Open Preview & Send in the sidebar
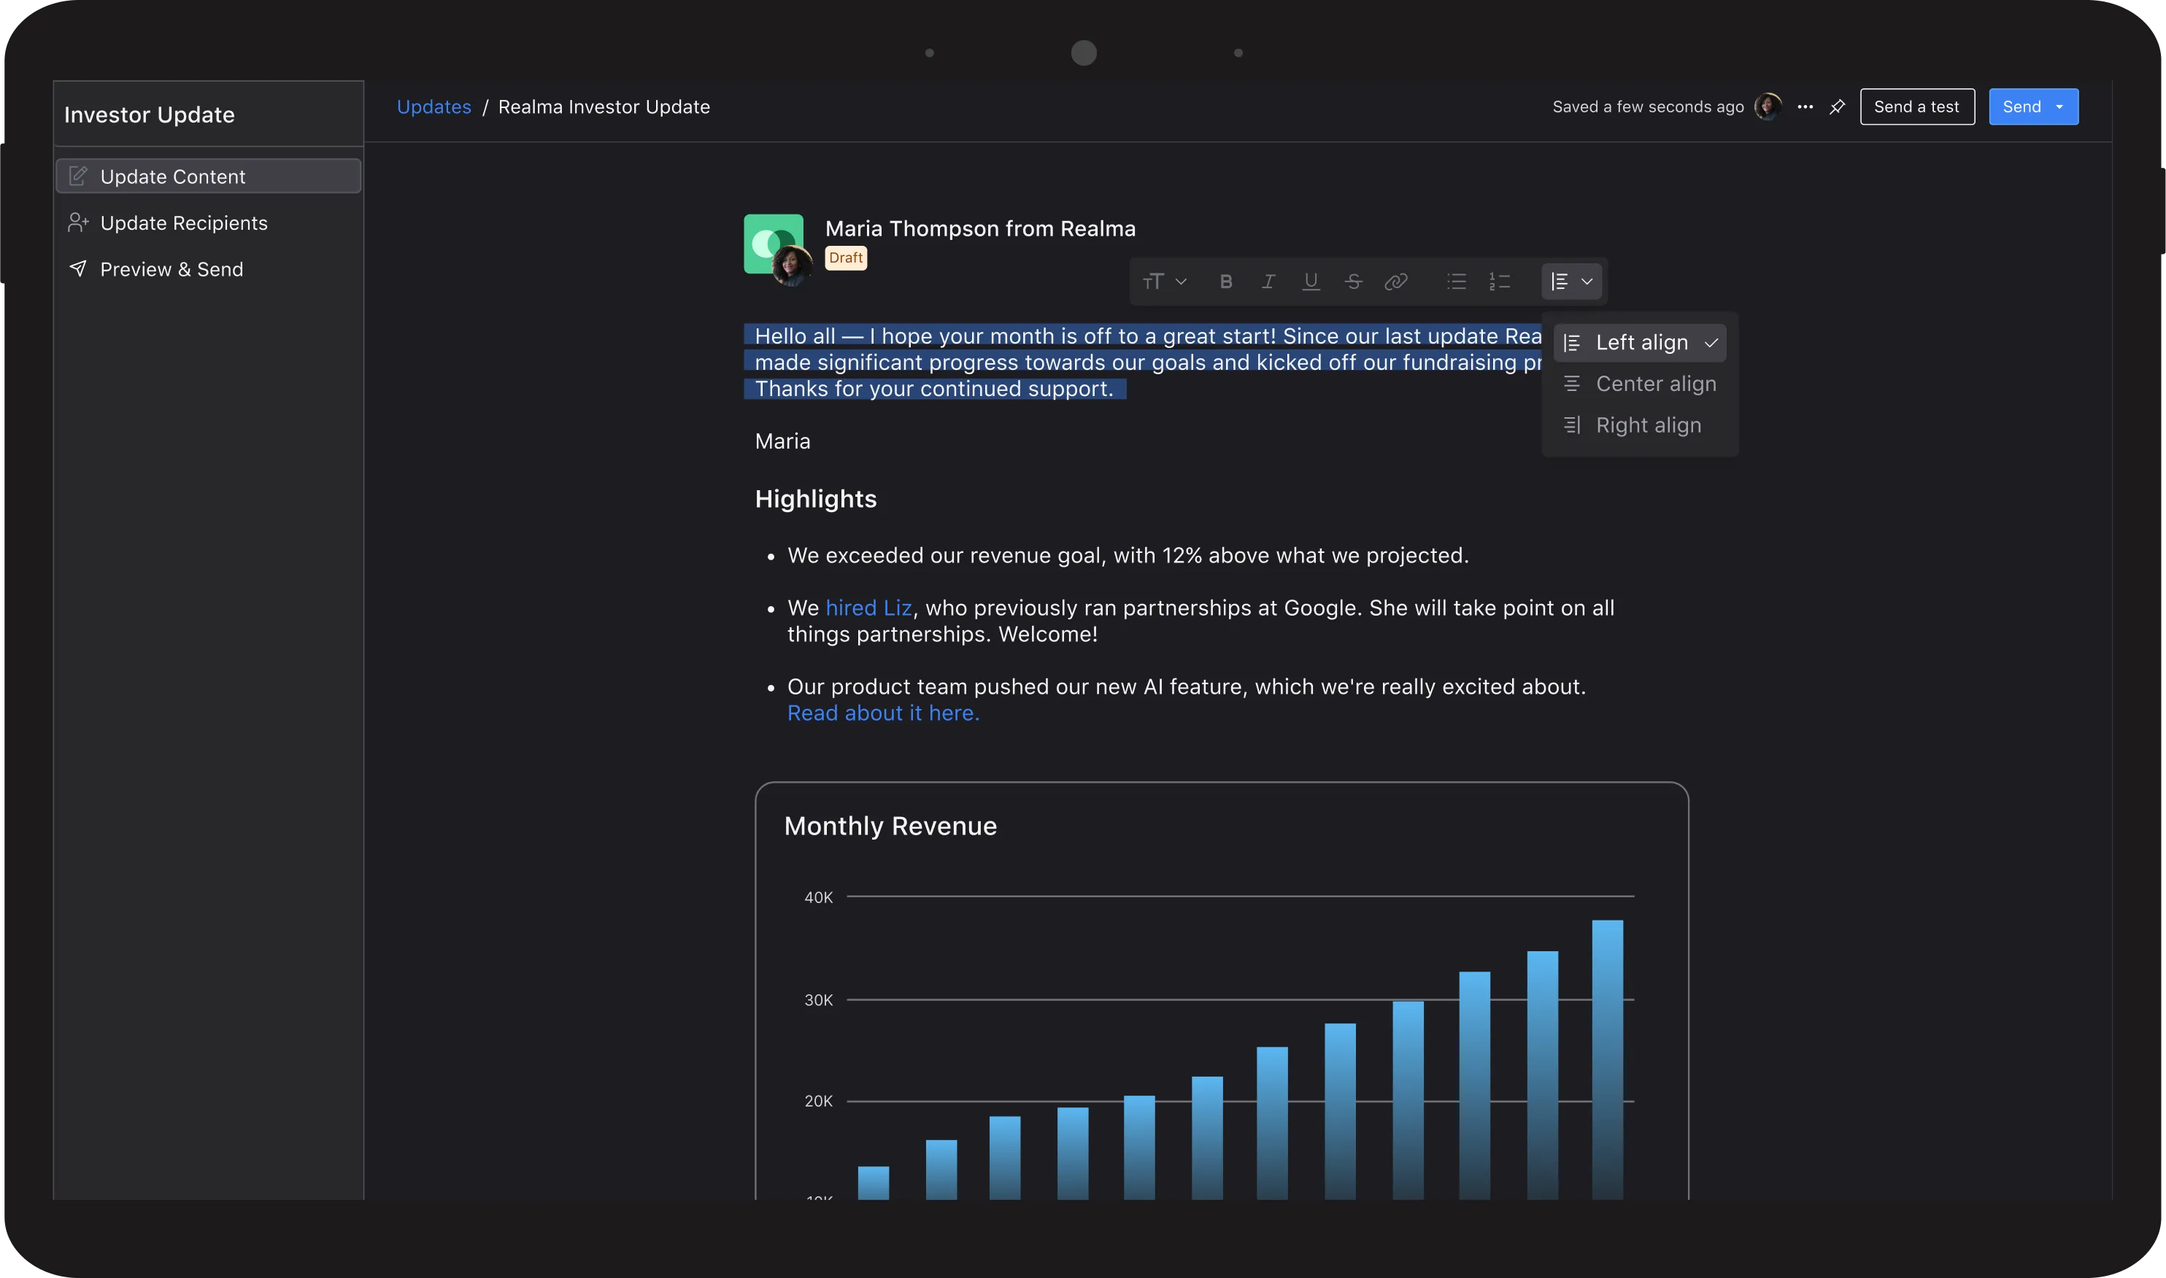This screenshot has height=1278, width=2166. 171,270
